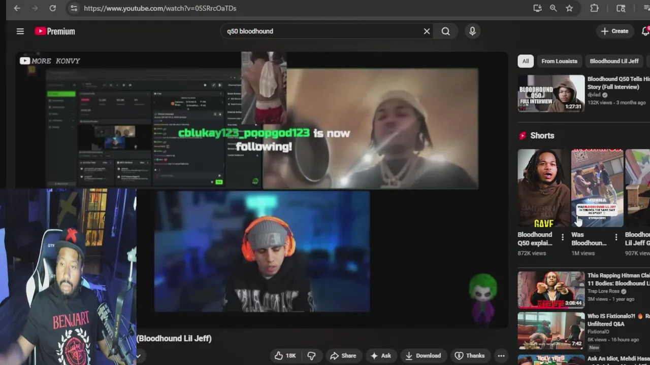Dislike the video with thumbs down

[x=311, y=355]
